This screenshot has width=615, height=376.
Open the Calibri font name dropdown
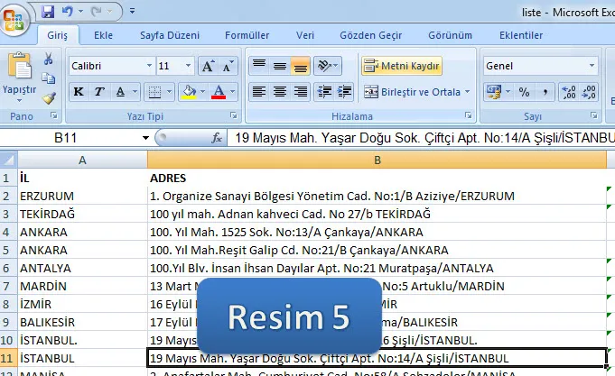146,67
